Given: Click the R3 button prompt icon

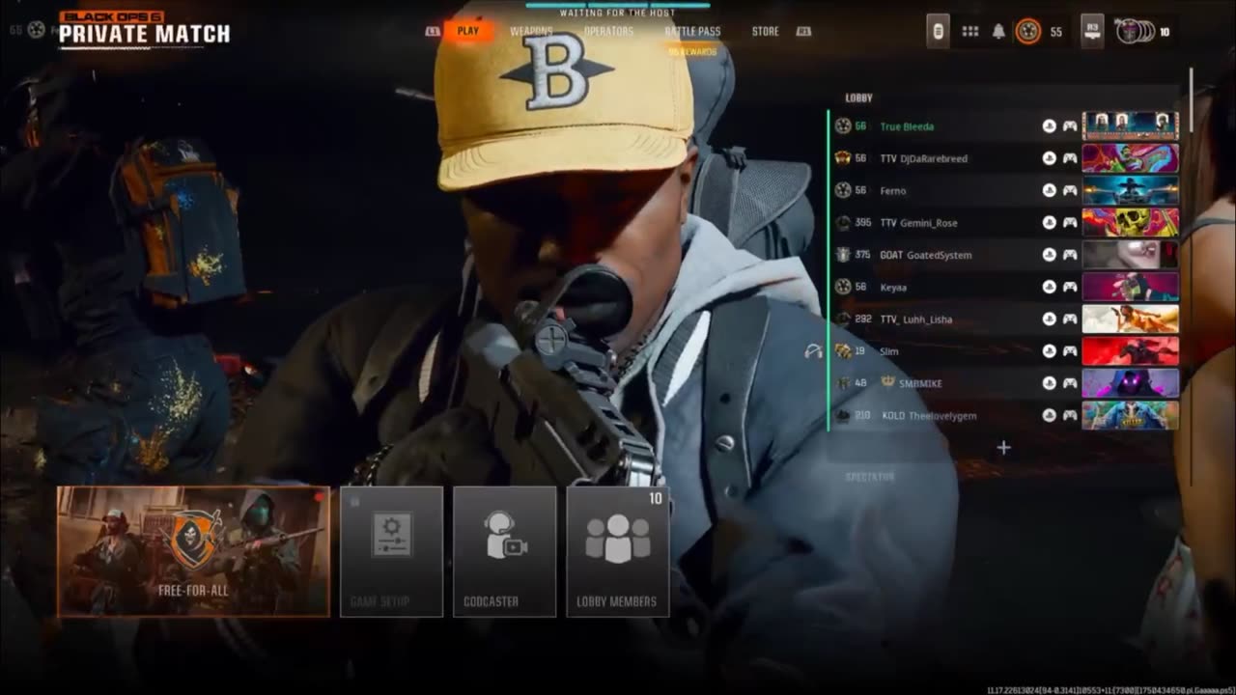Looking at the screenshot, I should coord(1092,31).
